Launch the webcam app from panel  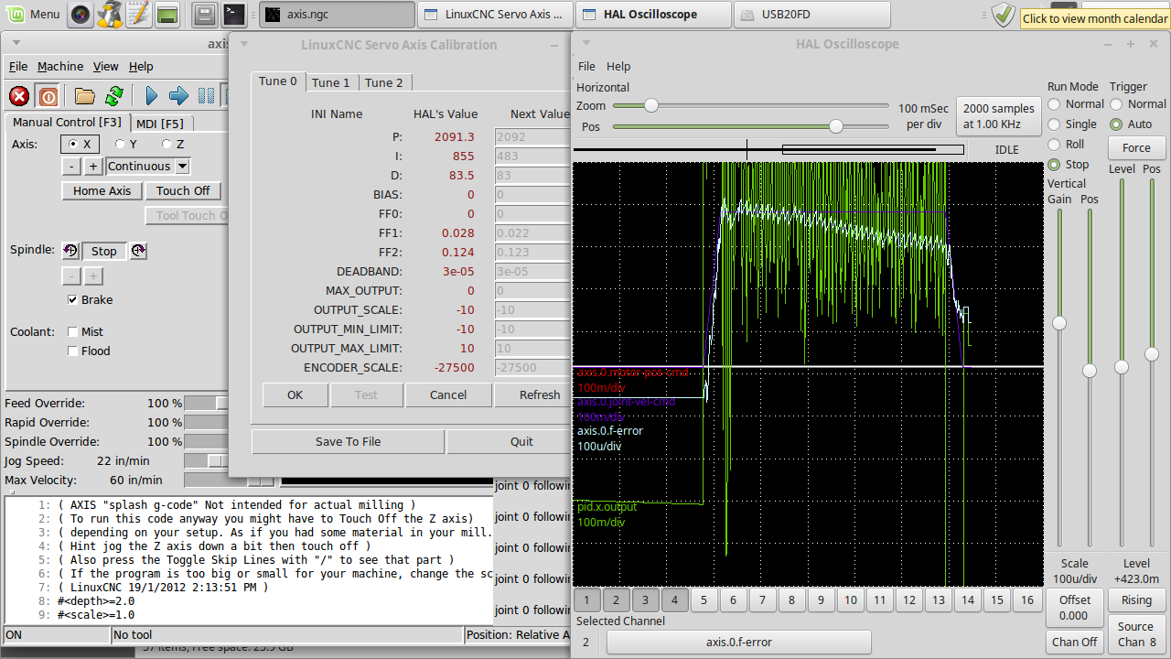point(81,15)
